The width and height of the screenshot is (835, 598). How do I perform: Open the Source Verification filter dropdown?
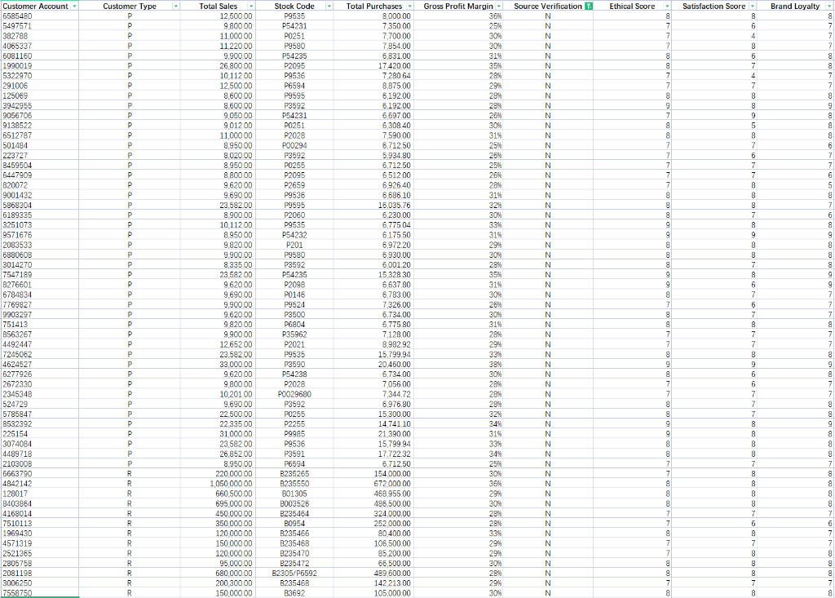590,6
